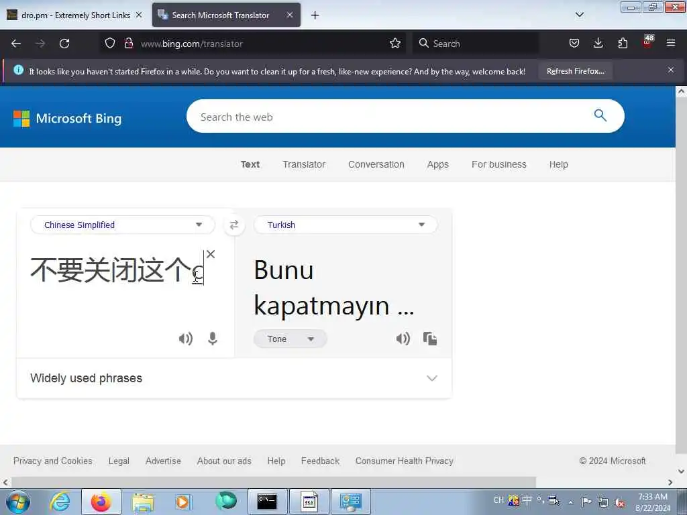Click the Turkish translation output text
Viewport: 687px width, 515px height.
pyautogui.click(x=334, y=287)
